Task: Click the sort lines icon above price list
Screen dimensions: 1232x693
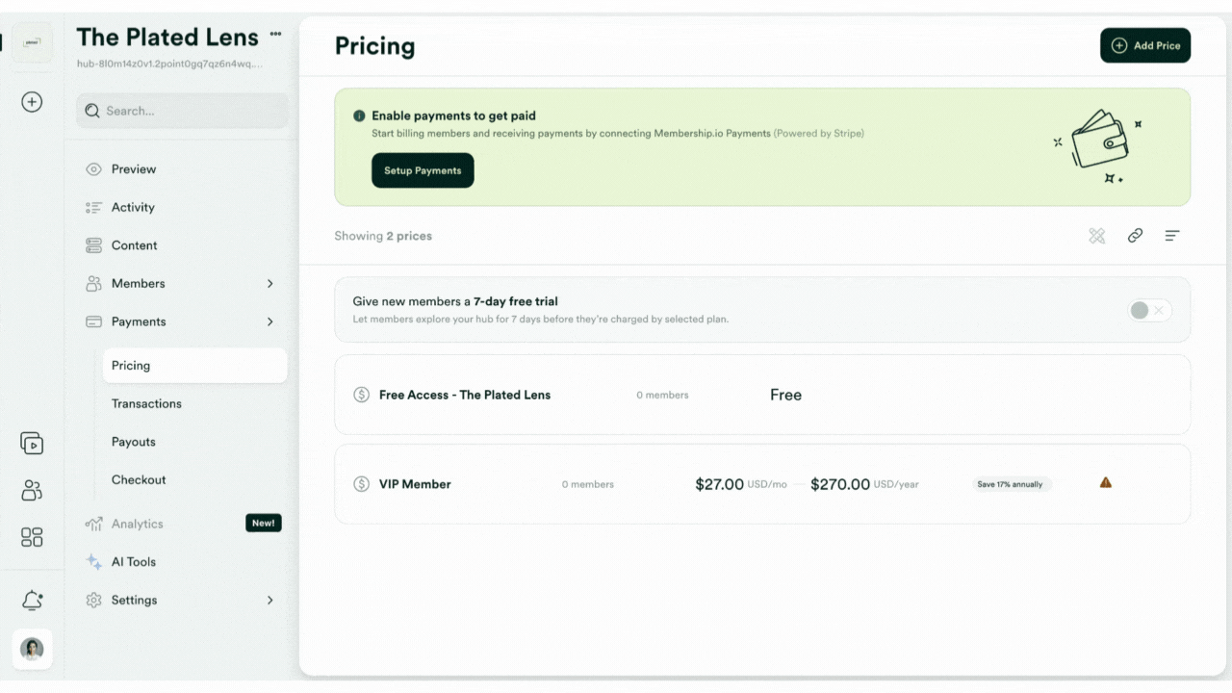Action: (x=1172, y=236)
